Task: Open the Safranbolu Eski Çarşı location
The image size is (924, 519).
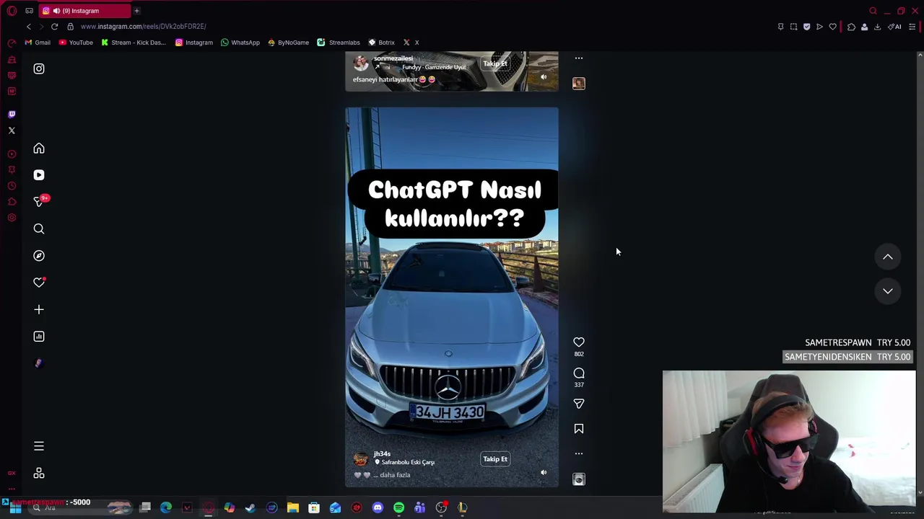Action: pos(404,462)
